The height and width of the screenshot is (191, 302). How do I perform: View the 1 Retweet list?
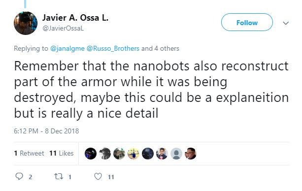point(29,153)
